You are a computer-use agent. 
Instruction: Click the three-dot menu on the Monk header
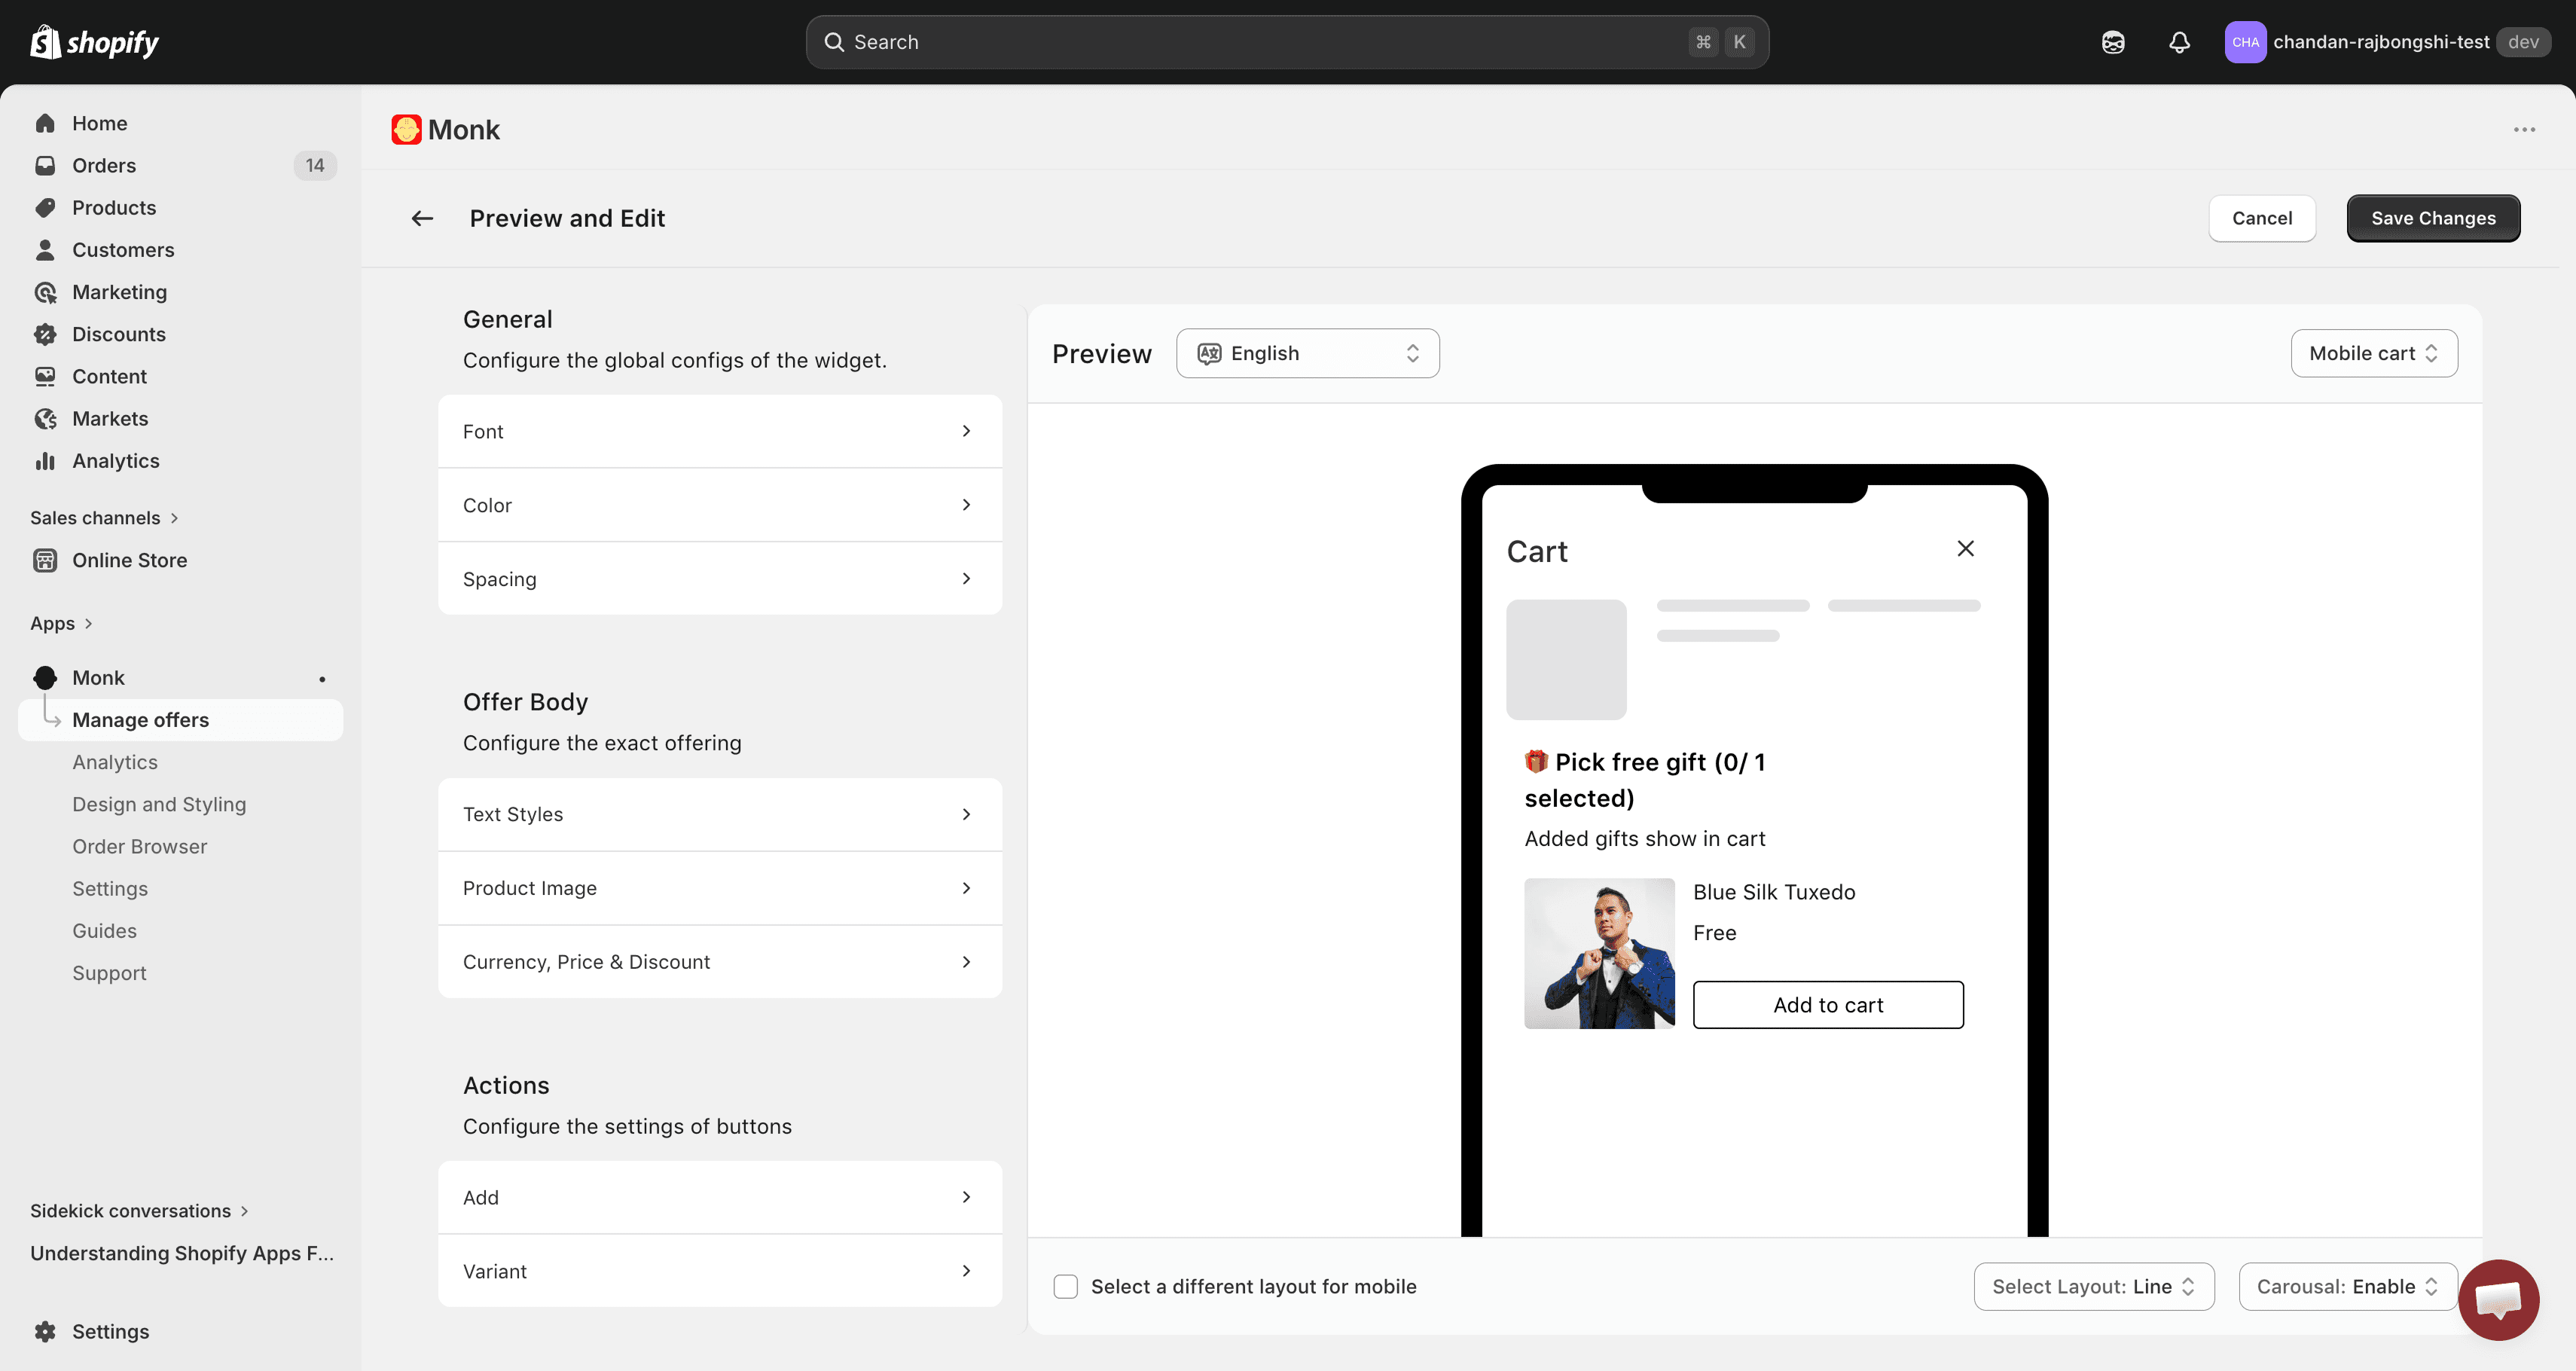(2524, 130)
